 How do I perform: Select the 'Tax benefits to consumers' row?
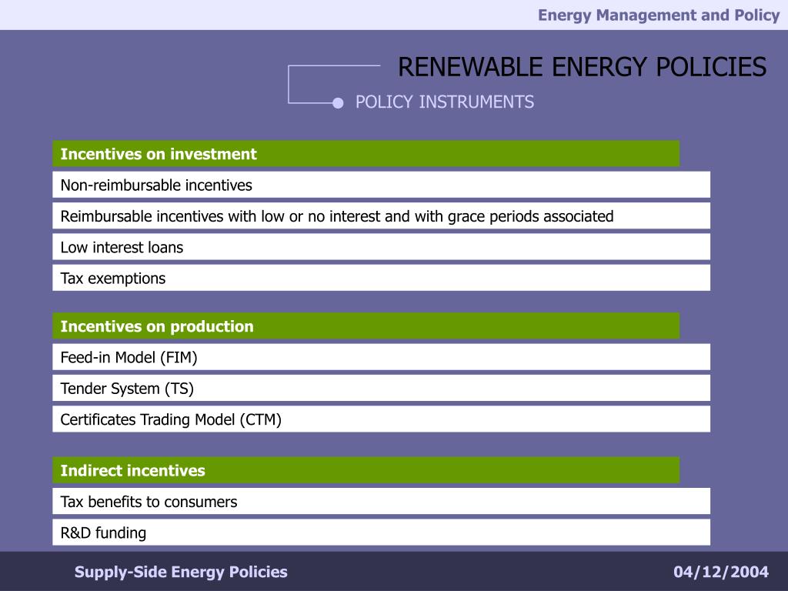[382, 502]
